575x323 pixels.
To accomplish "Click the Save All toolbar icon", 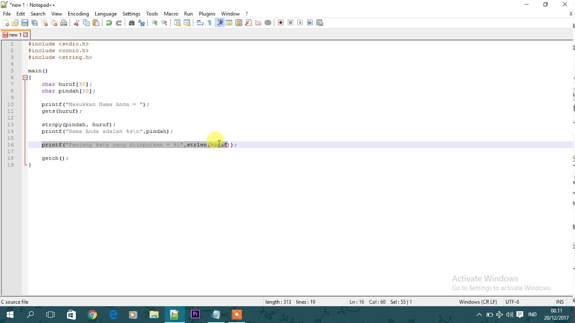I will click(35, 23).
